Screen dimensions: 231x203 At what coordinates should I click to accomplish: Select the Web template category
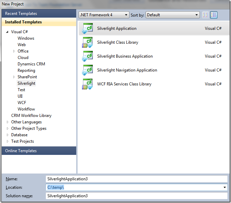[22, 45]
